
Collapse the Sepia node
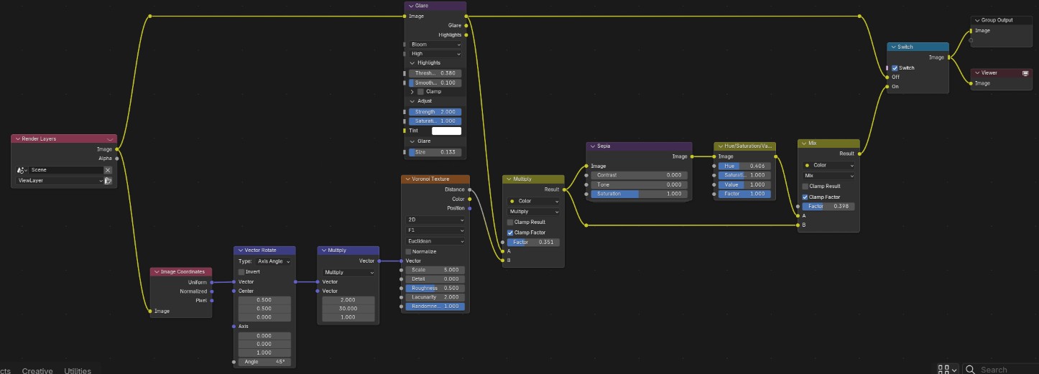point(592,146)
